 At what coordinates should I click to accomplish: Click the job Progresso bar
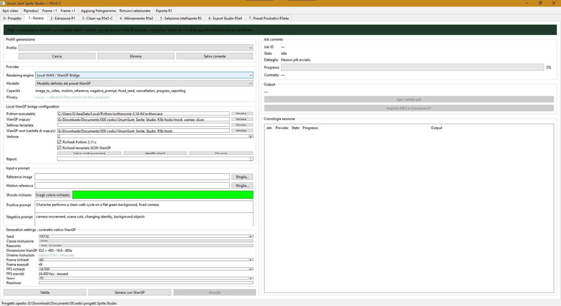[x=412, y=67]
